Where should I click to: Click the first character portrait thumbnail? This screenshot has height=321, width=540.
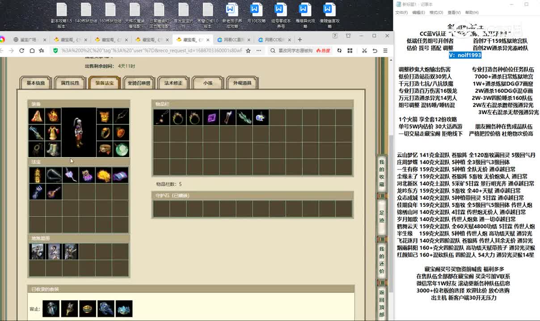pyautogui.click(x=37, y=252)
